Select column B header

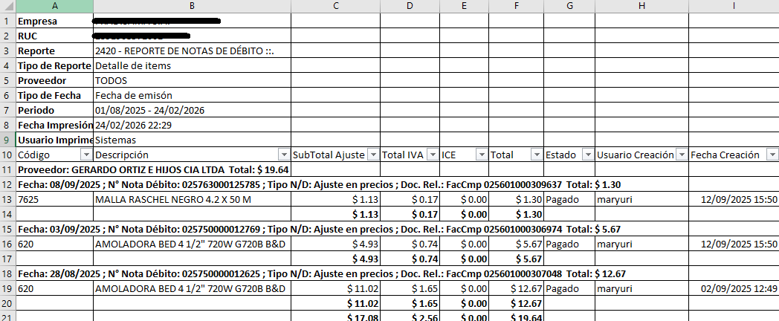tap(192, 6)
